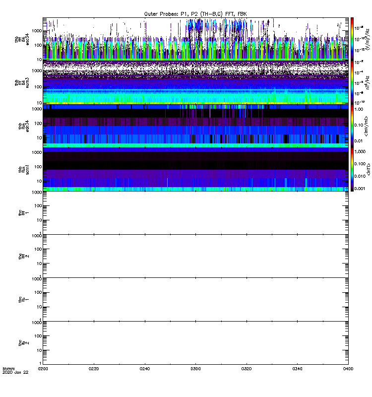Screen dimensions: 372x397
Task: Click the thb fff edc34 spectrogram panel
Action: [x=195, y=39]
